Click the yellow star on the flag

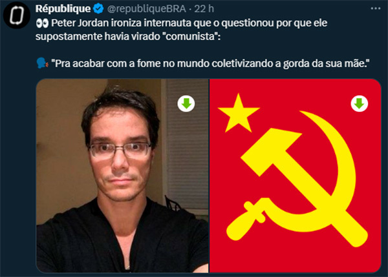(239, 114)
